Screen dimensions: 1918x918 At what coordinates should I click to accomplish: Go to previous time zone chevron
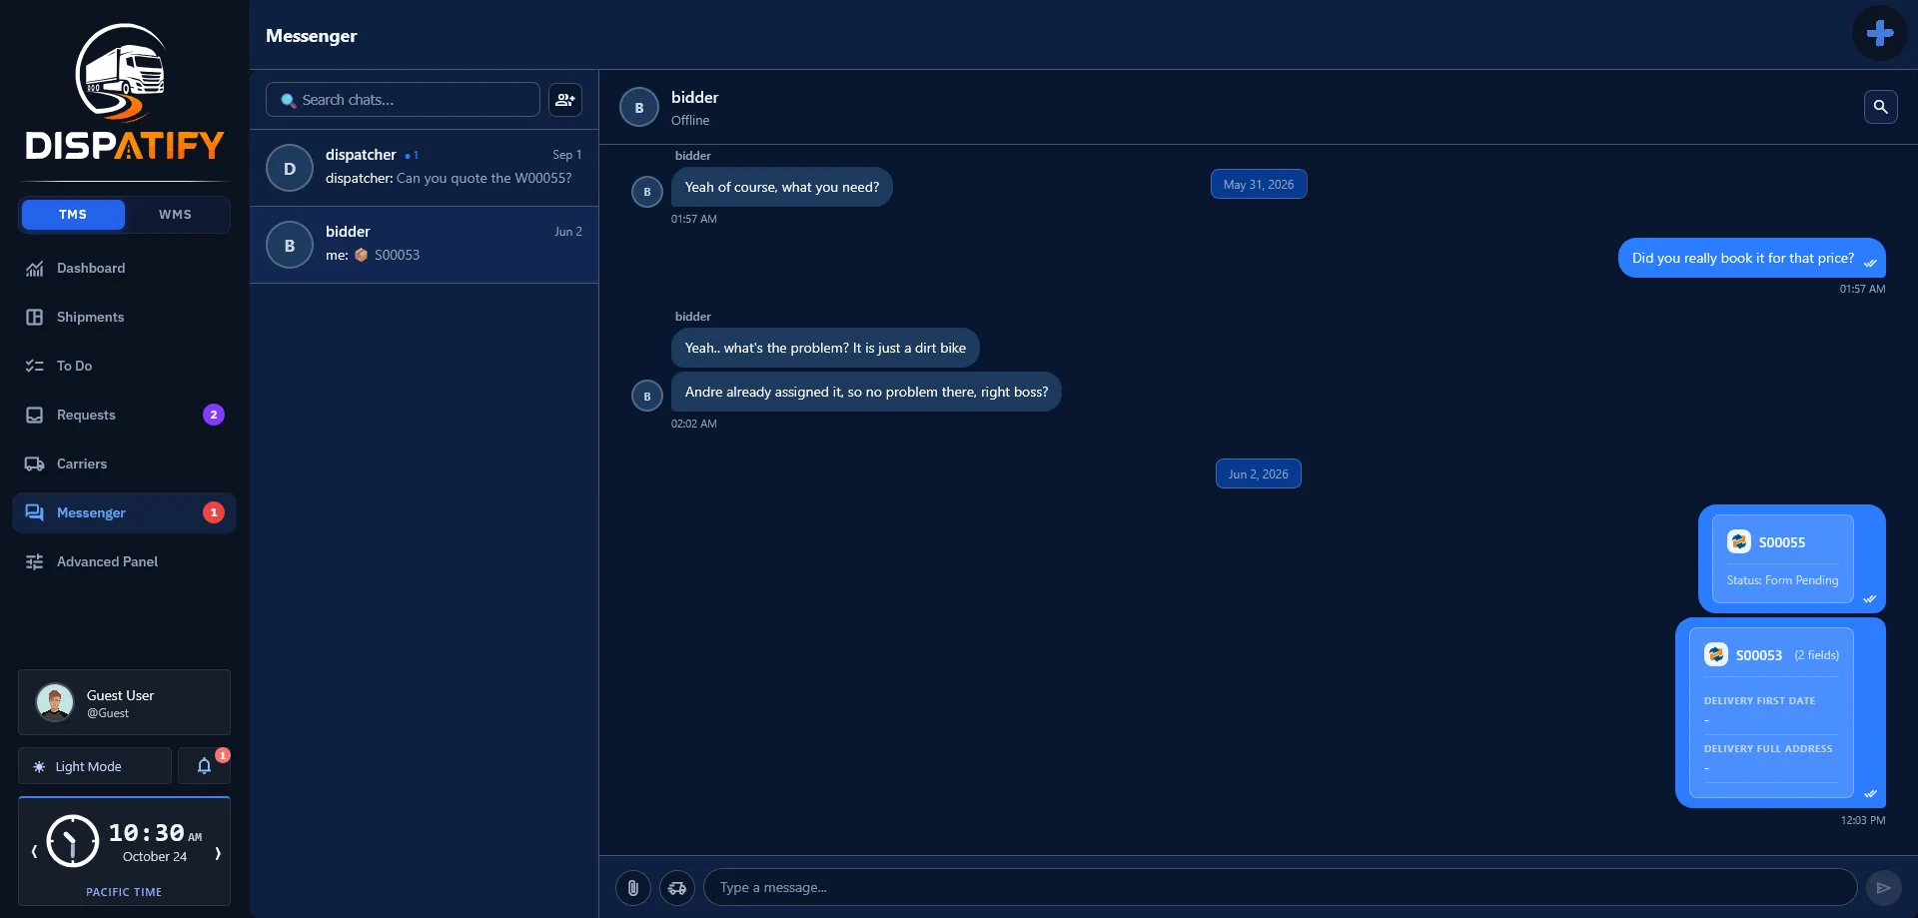tap(34, 852)
